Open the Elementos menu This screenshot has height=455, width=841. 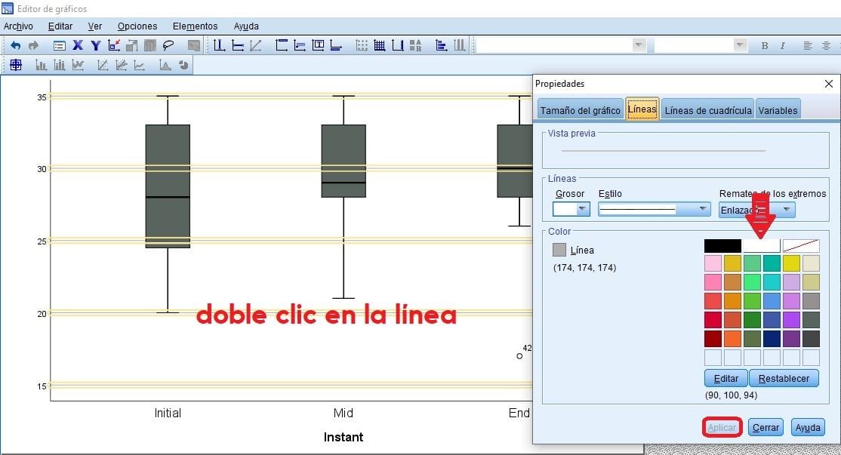(x=195, y=26)
